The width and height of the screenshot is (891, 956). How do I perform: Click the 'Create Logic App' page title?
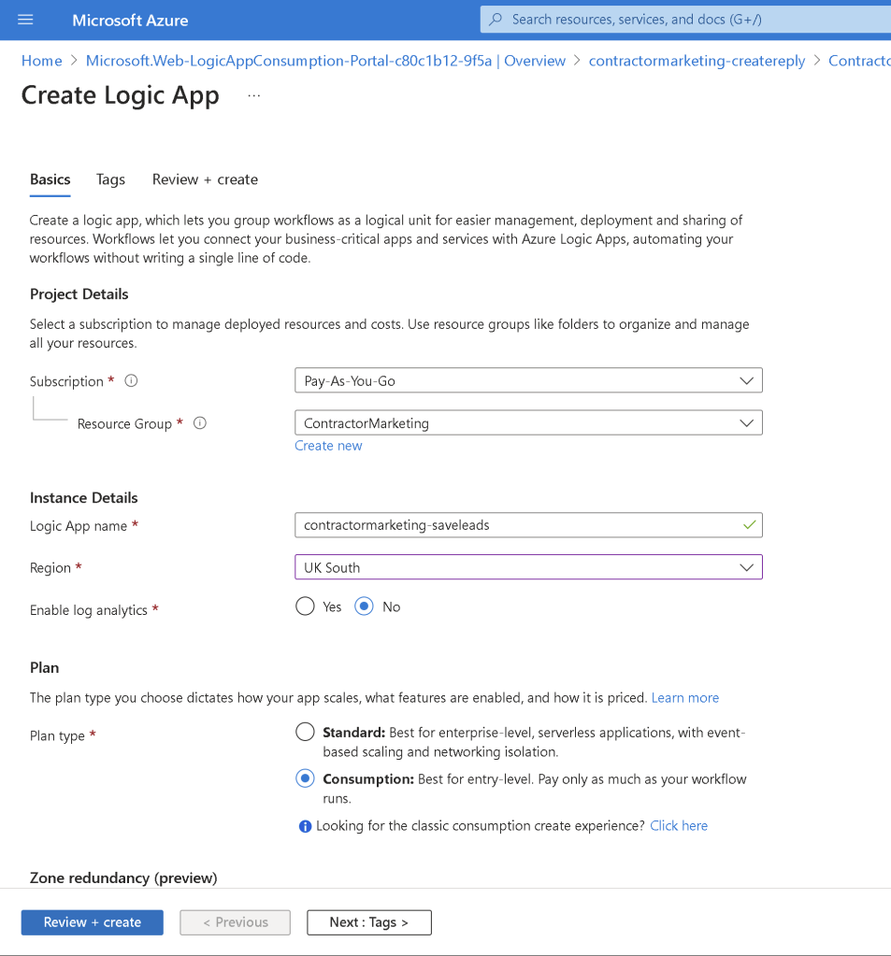121,95
